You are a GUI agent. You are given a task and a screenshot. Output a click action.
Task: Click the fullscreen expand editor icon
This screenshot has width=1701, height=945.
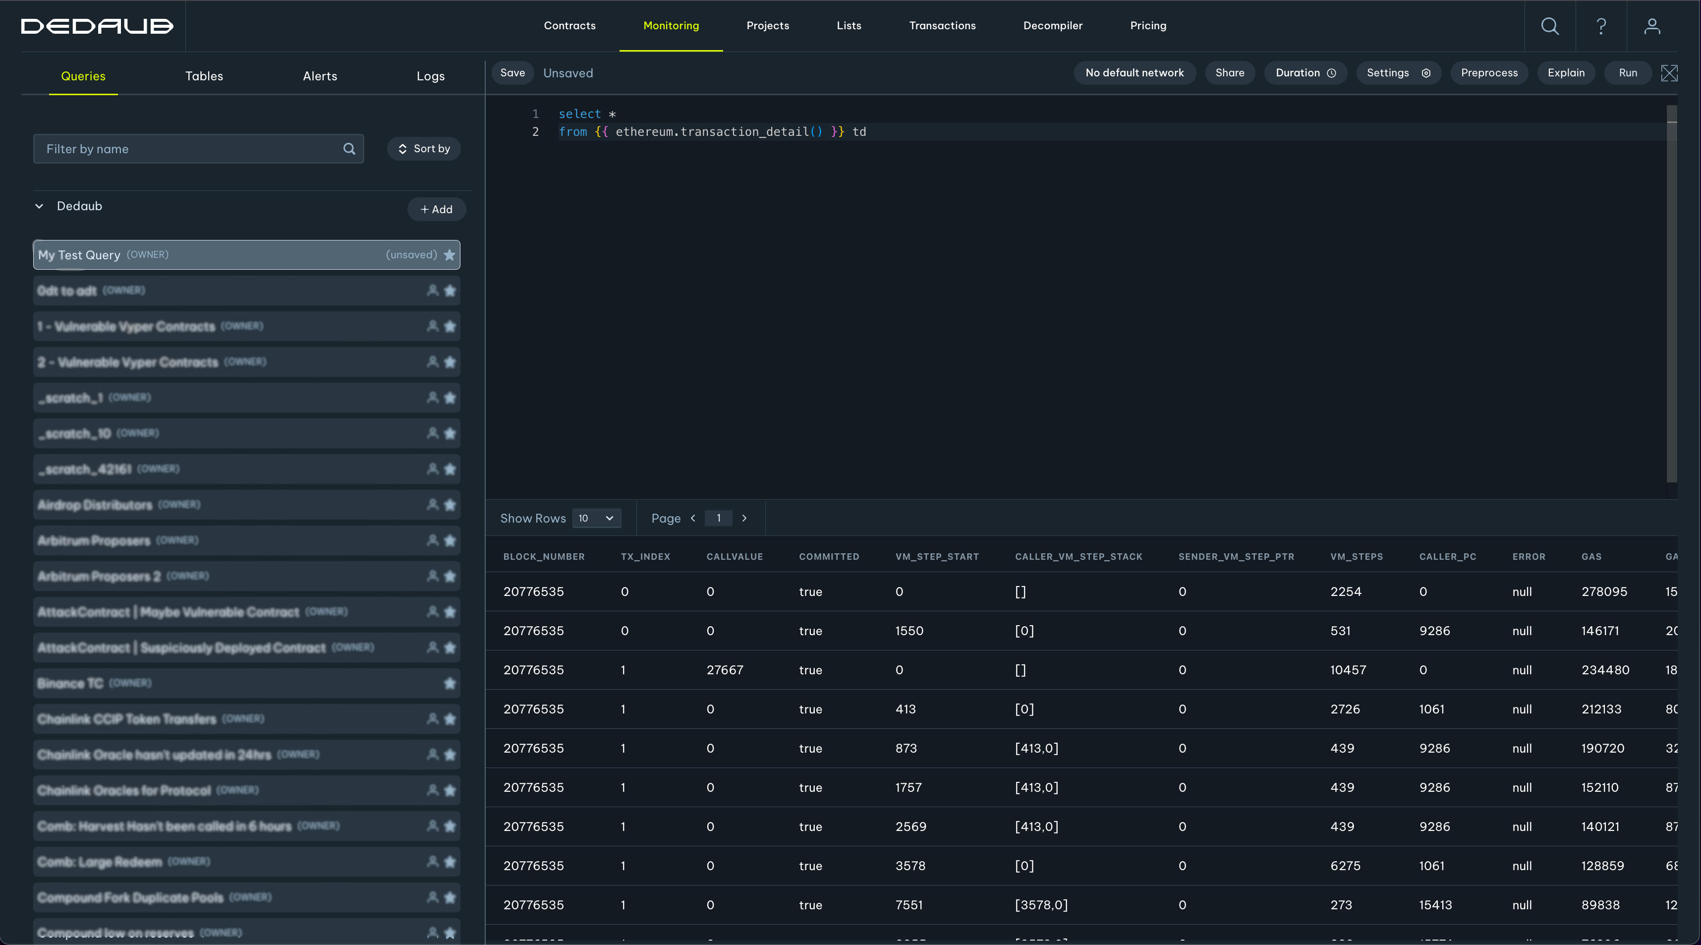pos(1669,73)
